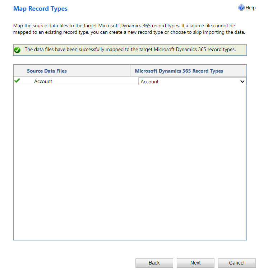Open the Account record type dropdown

tap(192, 81)
